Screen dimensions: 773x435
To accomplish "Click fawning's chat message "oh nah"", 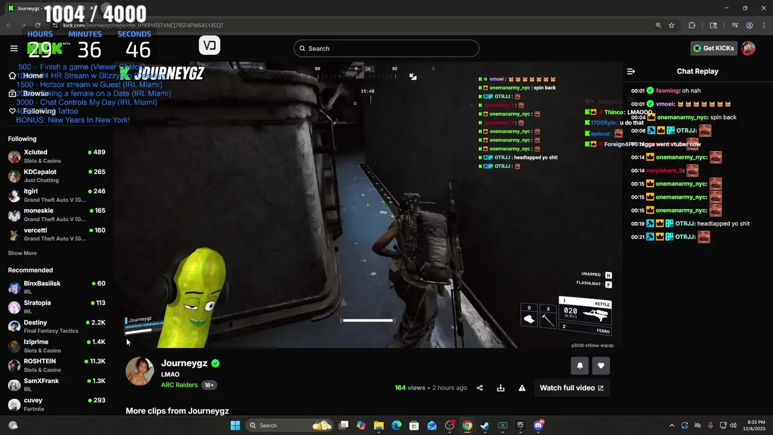I will pos(691,91).
